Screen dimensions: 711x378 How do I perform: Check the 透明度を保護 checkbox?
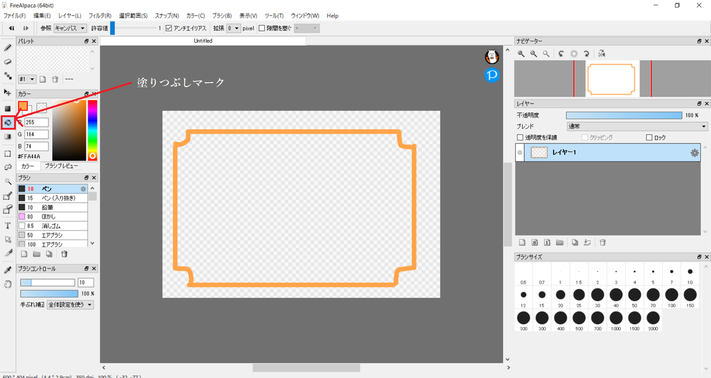(x=520, y=137)
